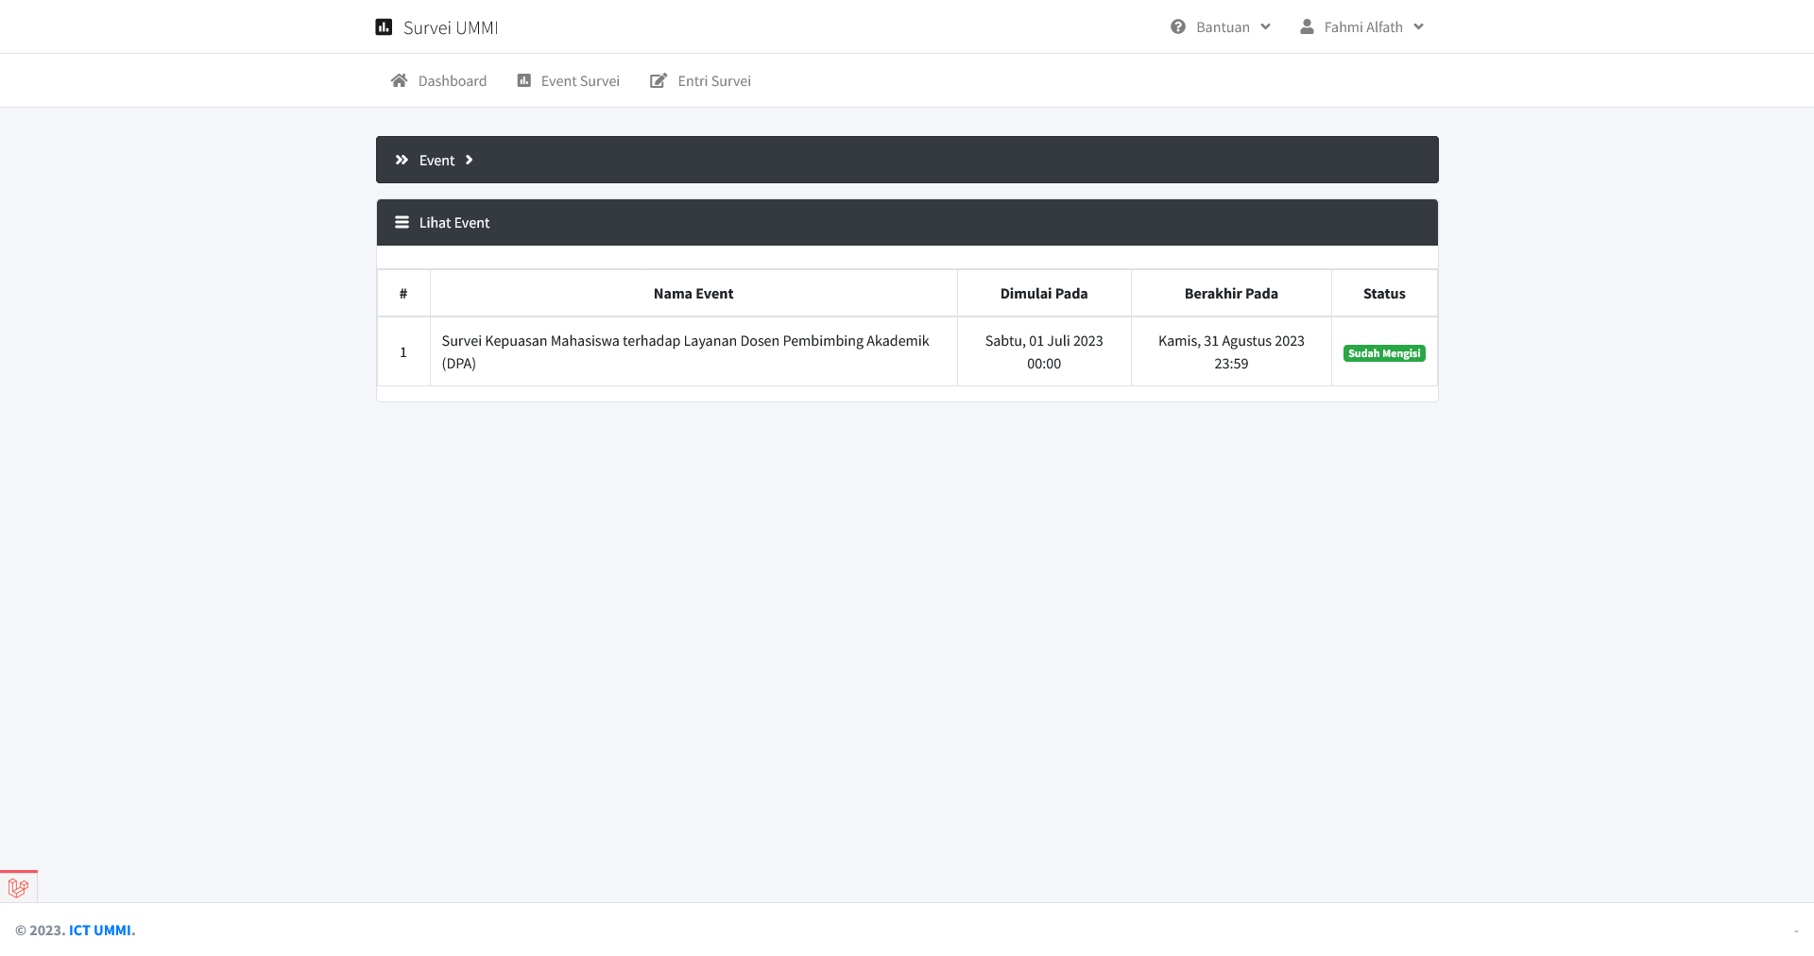Screen dimensions: 1814x956
Task: Click the Event Survei chart icon
Action: pos(524,80)
